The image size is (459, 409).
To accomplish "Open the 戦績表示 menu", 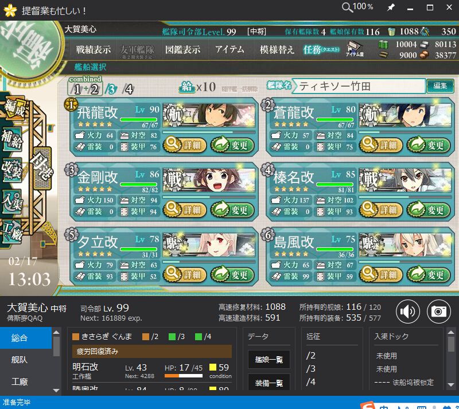I will pos(94,49).
